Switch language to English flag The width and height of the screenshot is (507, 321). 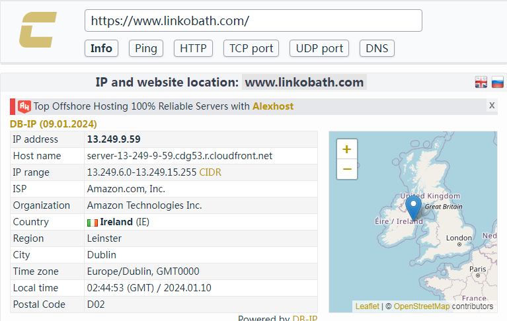[481, 82]
